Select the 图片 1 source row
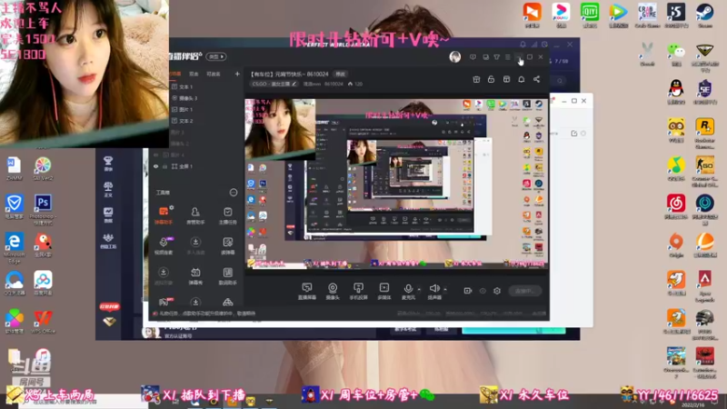The image size is (727, 409). [206, 109]
